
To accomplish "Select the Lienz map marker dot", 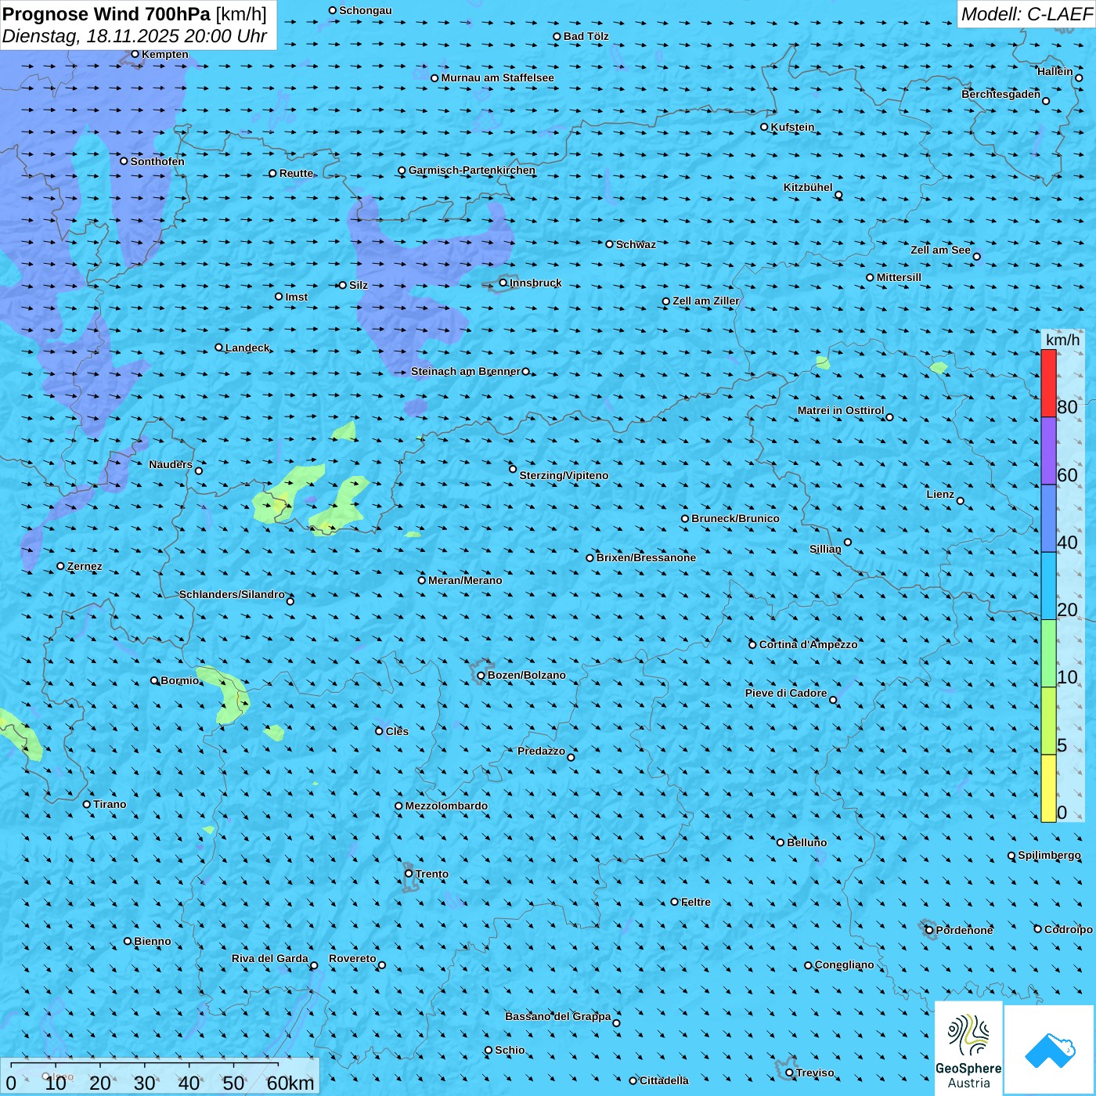I will [961, 501].
